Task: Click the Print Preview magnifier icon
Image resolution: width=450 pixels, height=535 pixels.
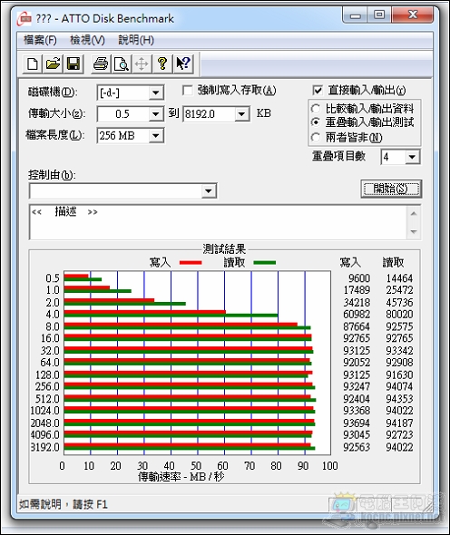Action: click(122, 63)
